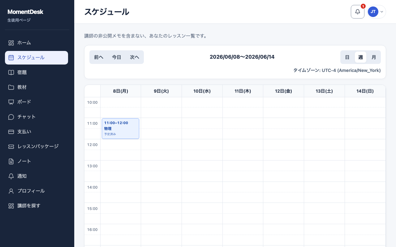Viewport: 396px width, 247px height.
Task: Click the Home grid icon in sidebar
Action: 11,43
